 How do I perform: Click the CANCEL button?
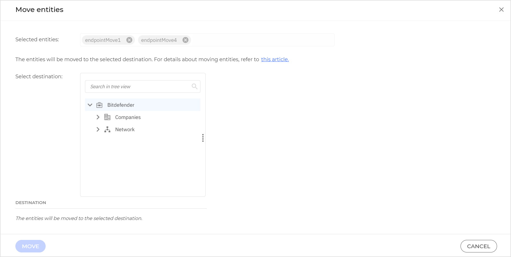pos(478,246)
